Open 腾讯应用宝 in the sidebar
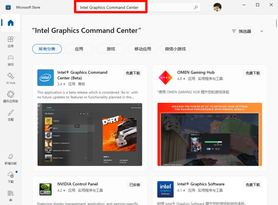 [11, 97]
